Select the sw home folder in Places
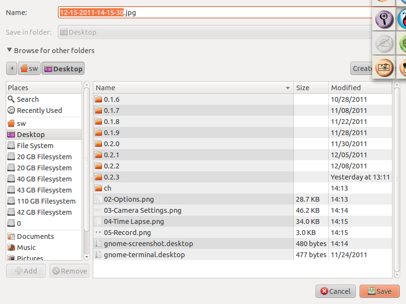The height and width of the screenshot is (304, 406). [x=44, y=124]
